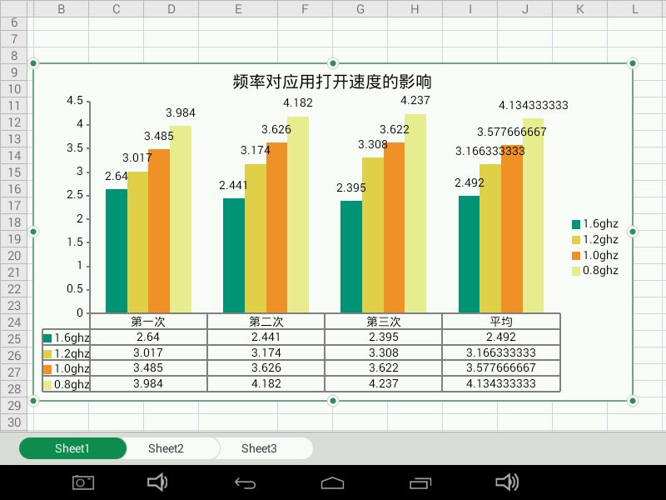Click the 2.5 y-axis label
The width and height of the screenshot is (666, 500).
coord(75,195)
